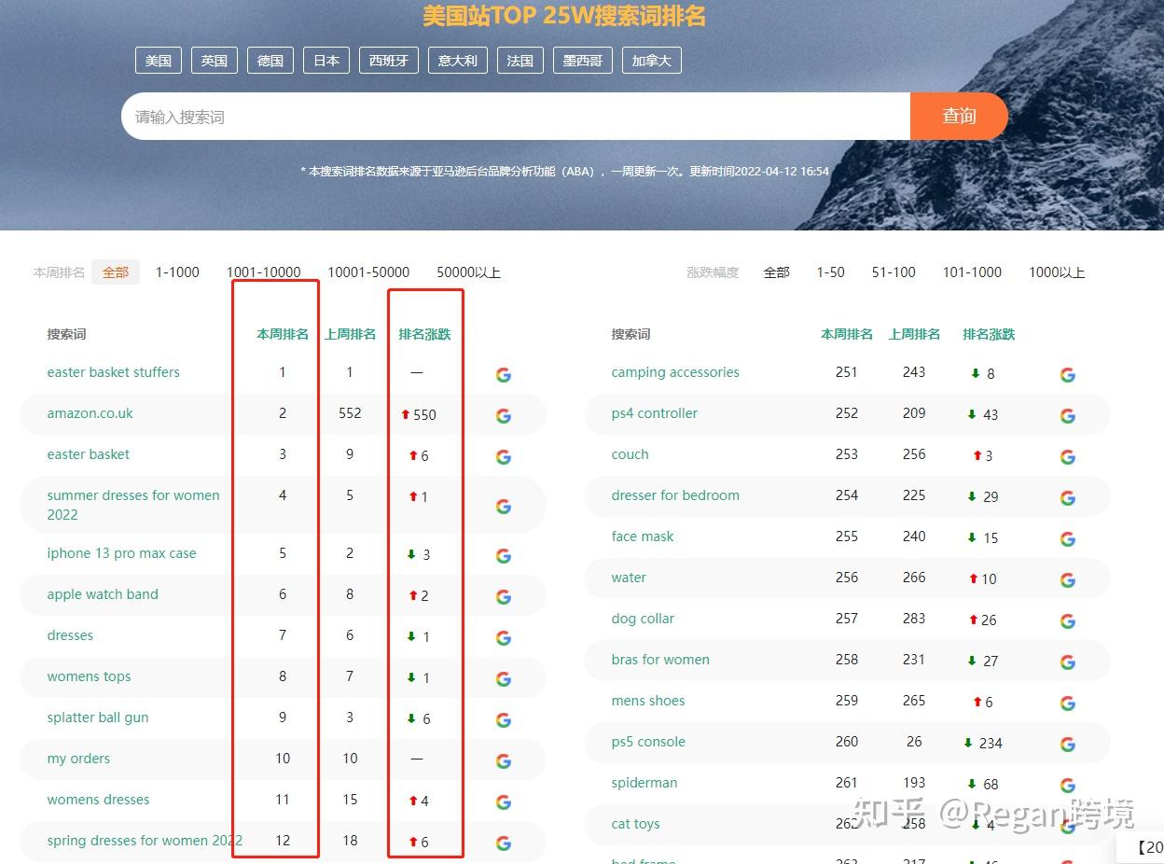Select the 加拿大 site tab
Image resolution: width=1164 pixels, height=864 pixels.
click(x=652, y=61)
